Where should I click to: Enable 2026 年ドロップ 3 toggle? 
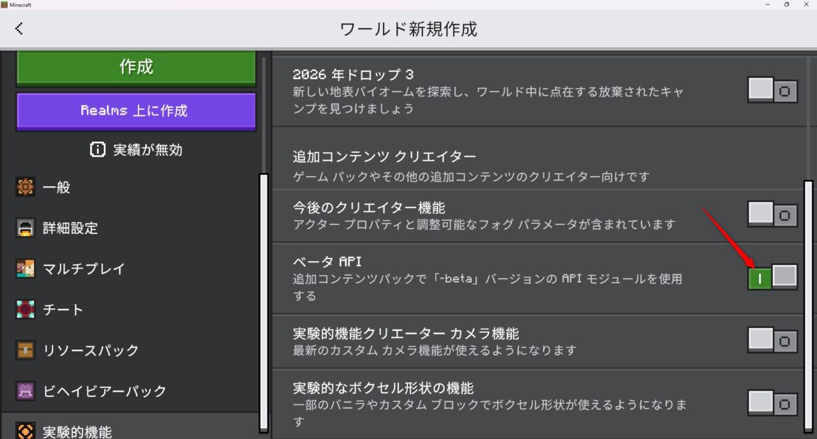(x=773, y=91)
